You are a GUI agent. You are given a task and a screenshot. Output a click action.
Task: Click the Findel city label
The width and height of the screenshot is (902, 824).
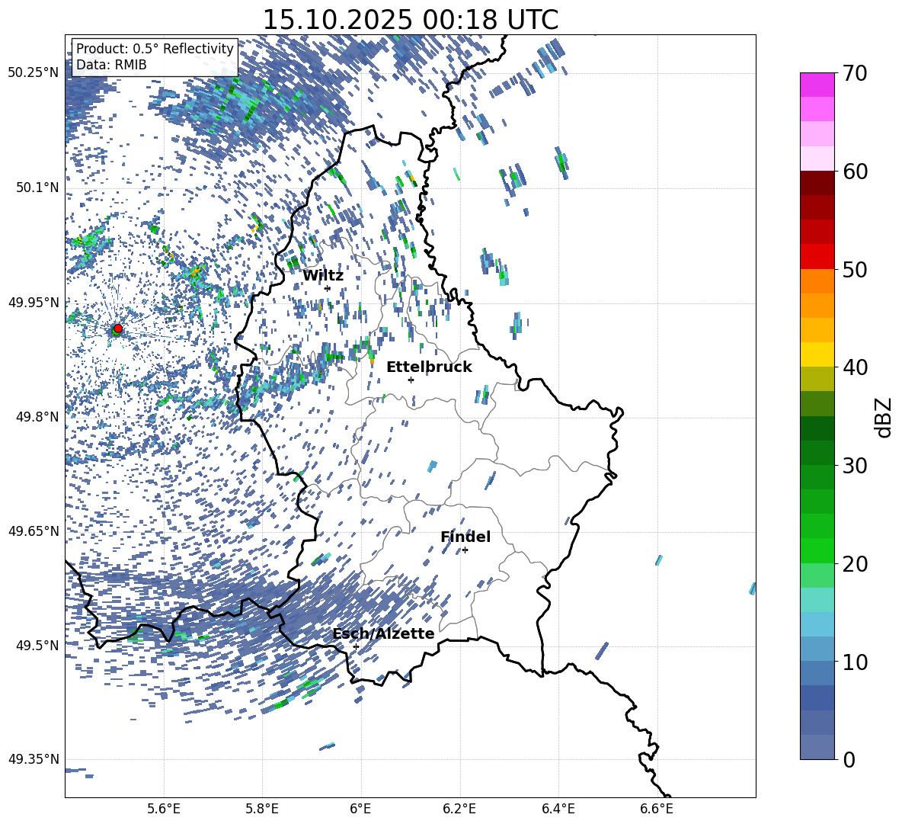coord(465,537)
